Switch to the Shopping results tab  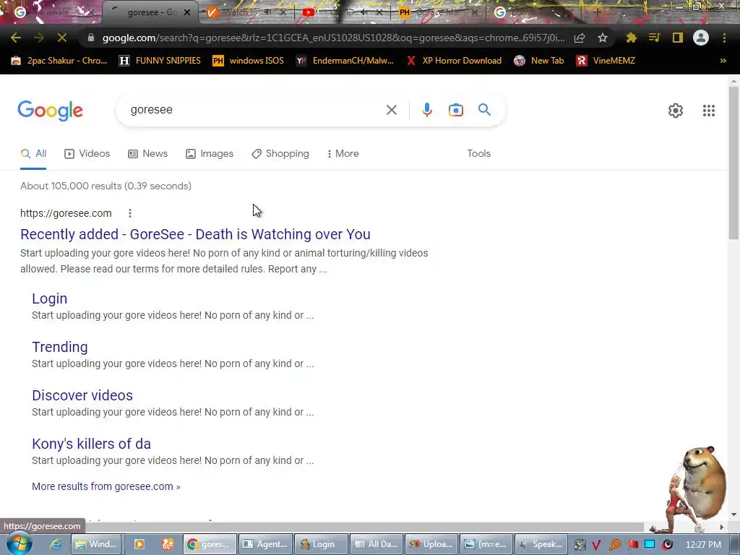[x=280, y=154]
